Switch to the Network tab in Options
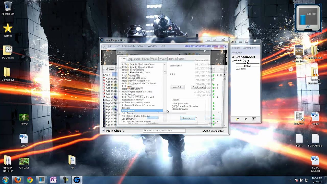This screenshot has width=327, height=184. pyautogui.click(x=172, y=59)
